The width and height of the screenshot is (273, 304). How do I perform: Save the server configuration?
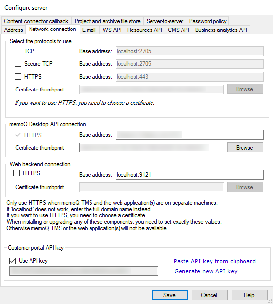(x=170, y=295)
